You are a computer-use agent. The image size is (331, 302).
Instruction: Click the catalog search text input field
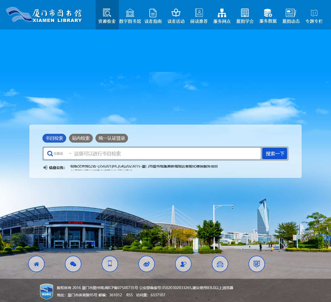(x=165, y=154)
